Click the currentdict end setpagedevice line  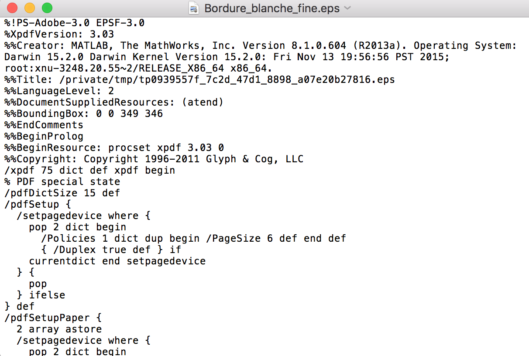tap(117, 261)
